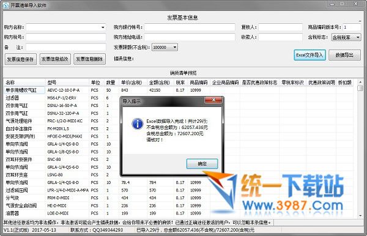Screen dimensions: 367x236
Task: Click model cell DSNU-32-120-P-A
Action: (x=67, y=114)
